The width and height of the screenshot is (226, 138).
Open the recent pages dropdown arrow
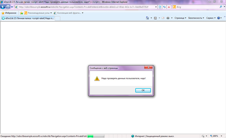pyautogui.click(x=12, y=7)
